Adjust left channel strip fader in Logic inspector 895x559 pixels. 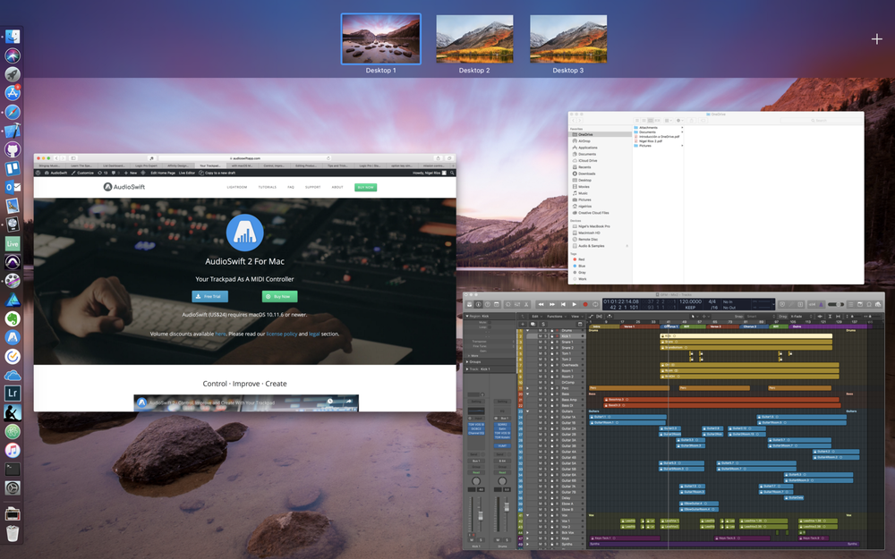(x=480, y=515)
